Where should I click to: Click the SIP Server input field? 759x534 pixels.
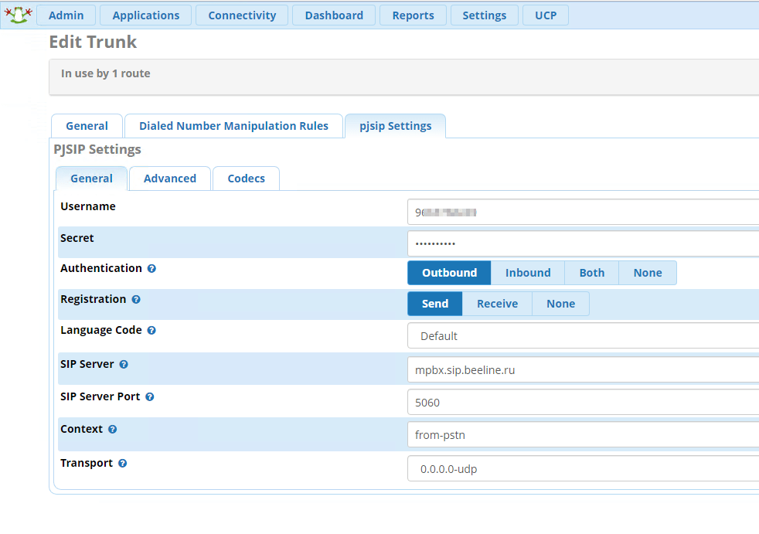[583, 370]
